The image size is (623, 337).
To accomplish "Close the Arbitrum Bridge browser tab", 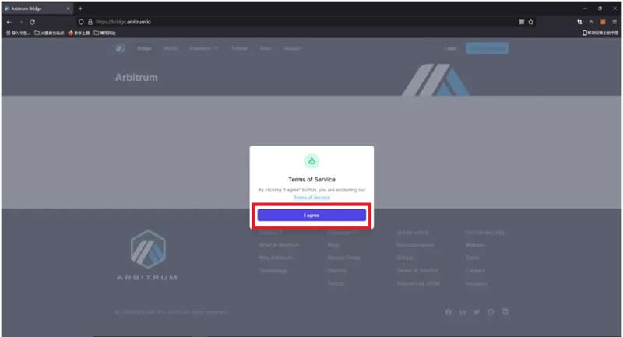I will (68, 8).
